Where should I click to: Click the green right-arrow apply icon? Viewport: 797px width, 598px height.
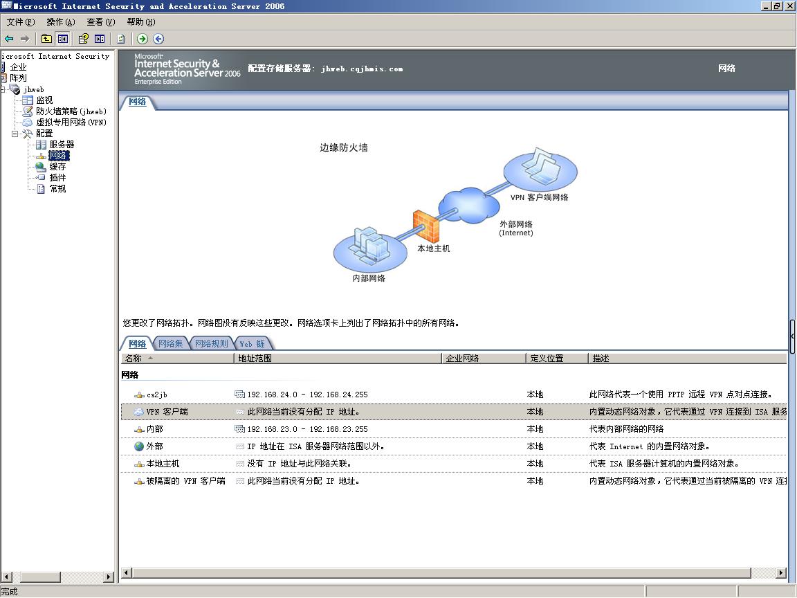143,39
